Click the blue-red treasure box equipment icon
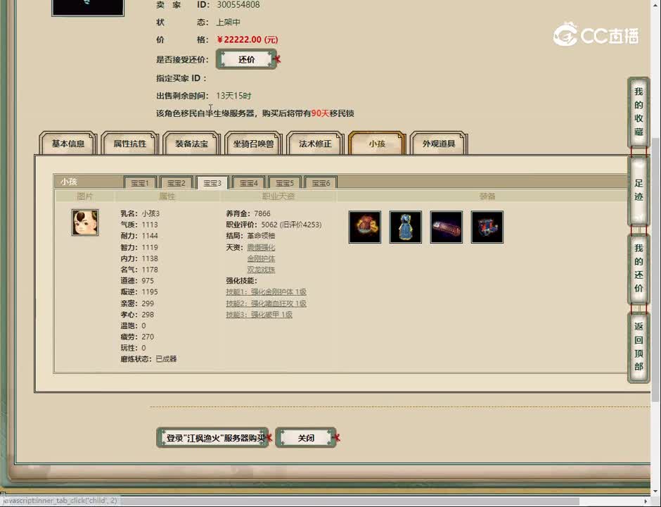Viewport: 661px width, 507px height. pos(487,227)
